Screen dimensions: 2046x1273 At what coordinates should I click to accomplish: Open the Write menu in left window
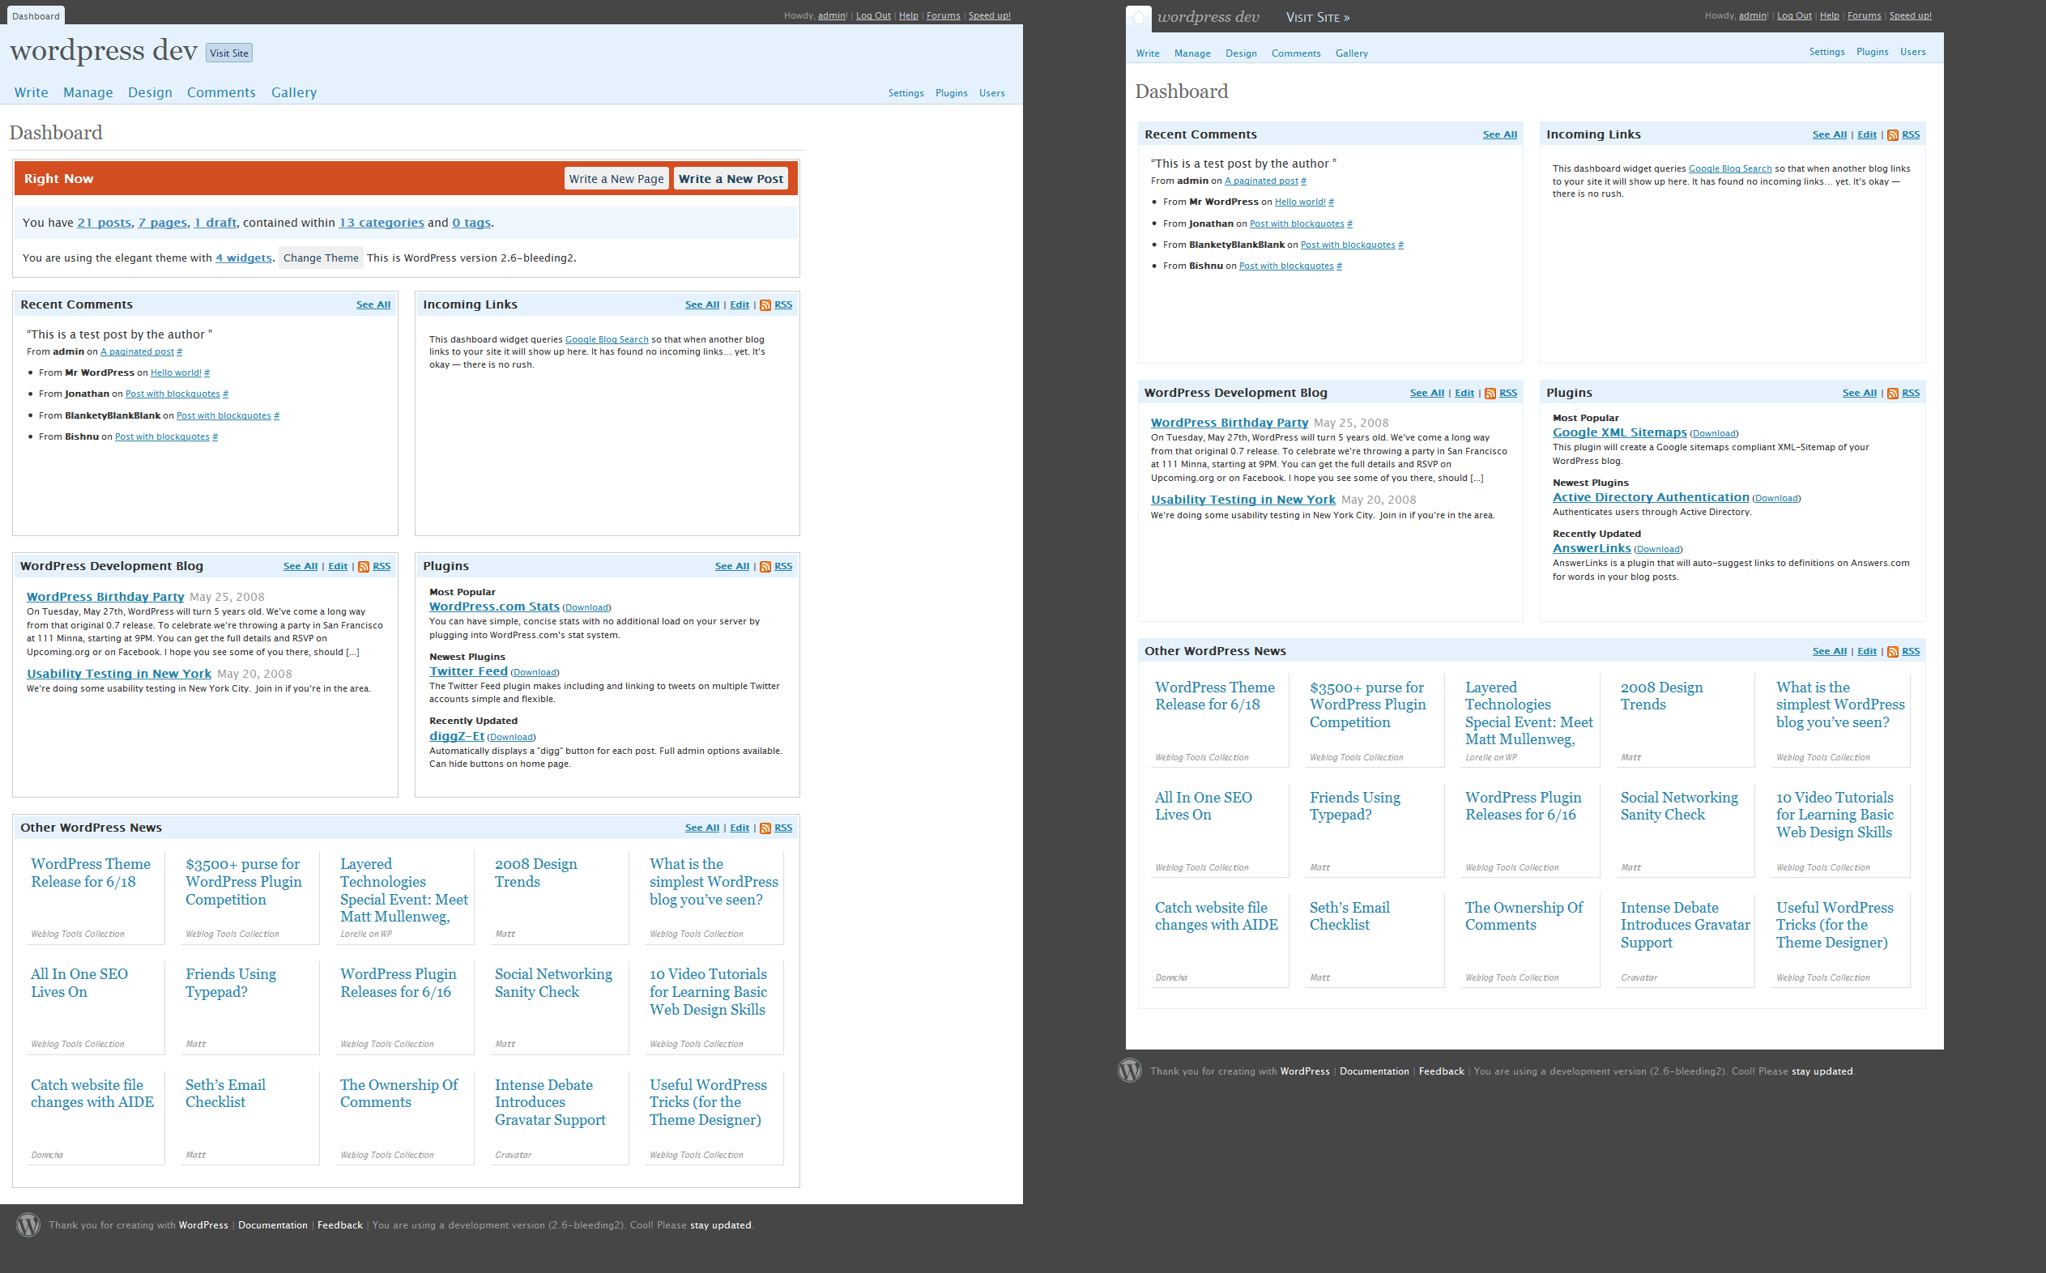pos(31,92)
